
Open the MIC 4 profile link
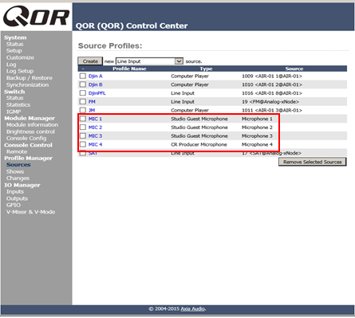point(95,144)
